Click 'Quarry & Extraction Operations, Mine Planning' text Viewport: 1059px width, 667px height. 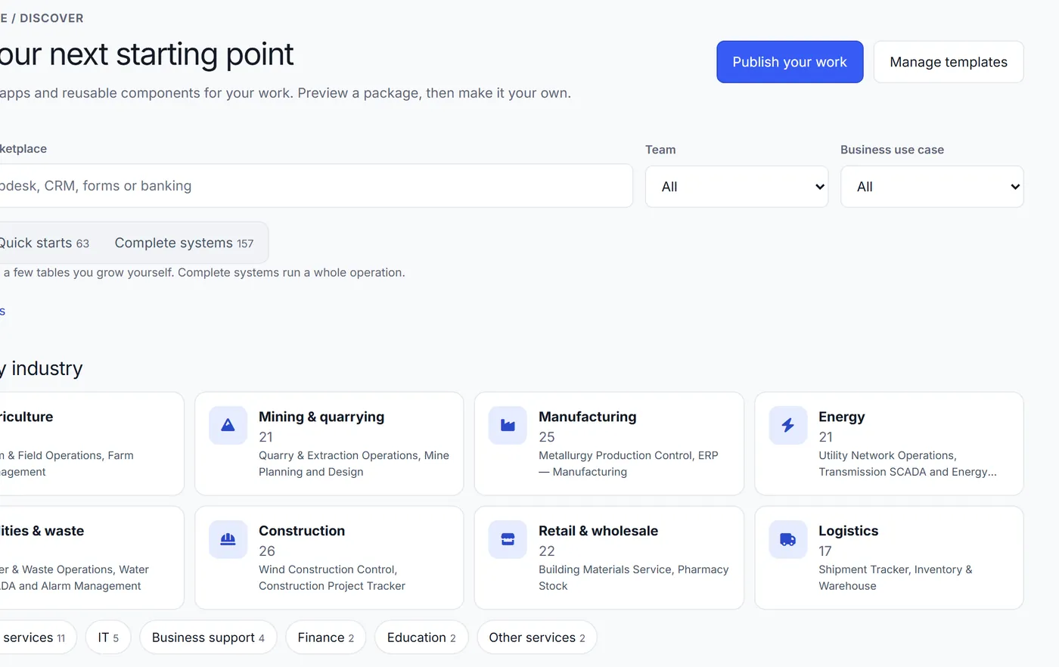[x=354, y=464]
